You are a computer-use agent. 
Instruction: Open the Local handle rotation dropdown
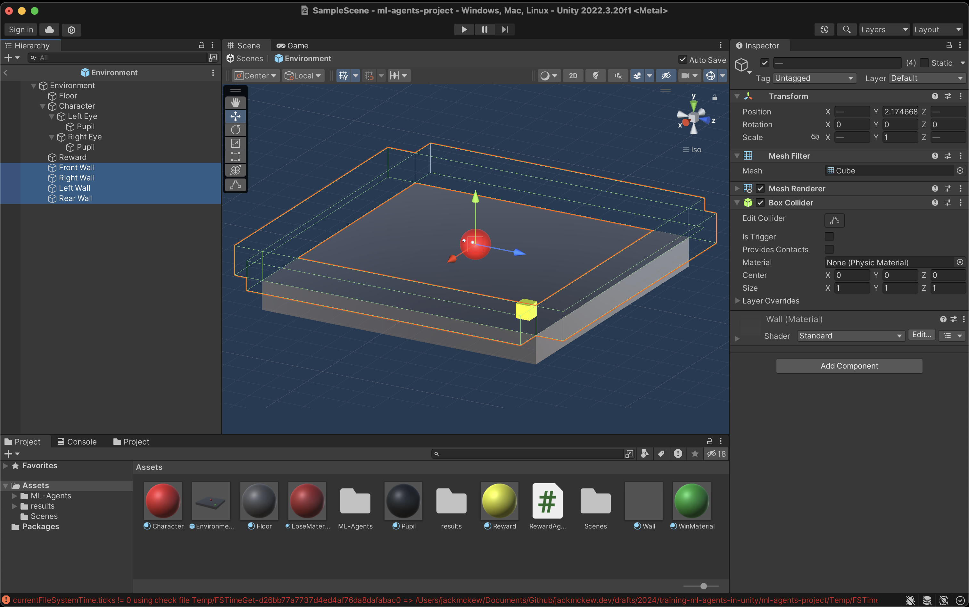pos(303,75)
